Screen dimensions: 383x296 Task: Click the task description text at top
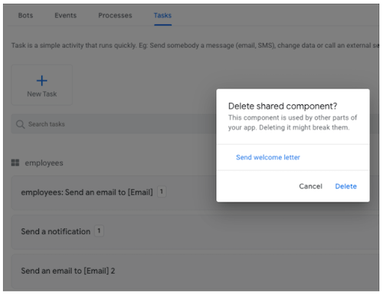195,45
